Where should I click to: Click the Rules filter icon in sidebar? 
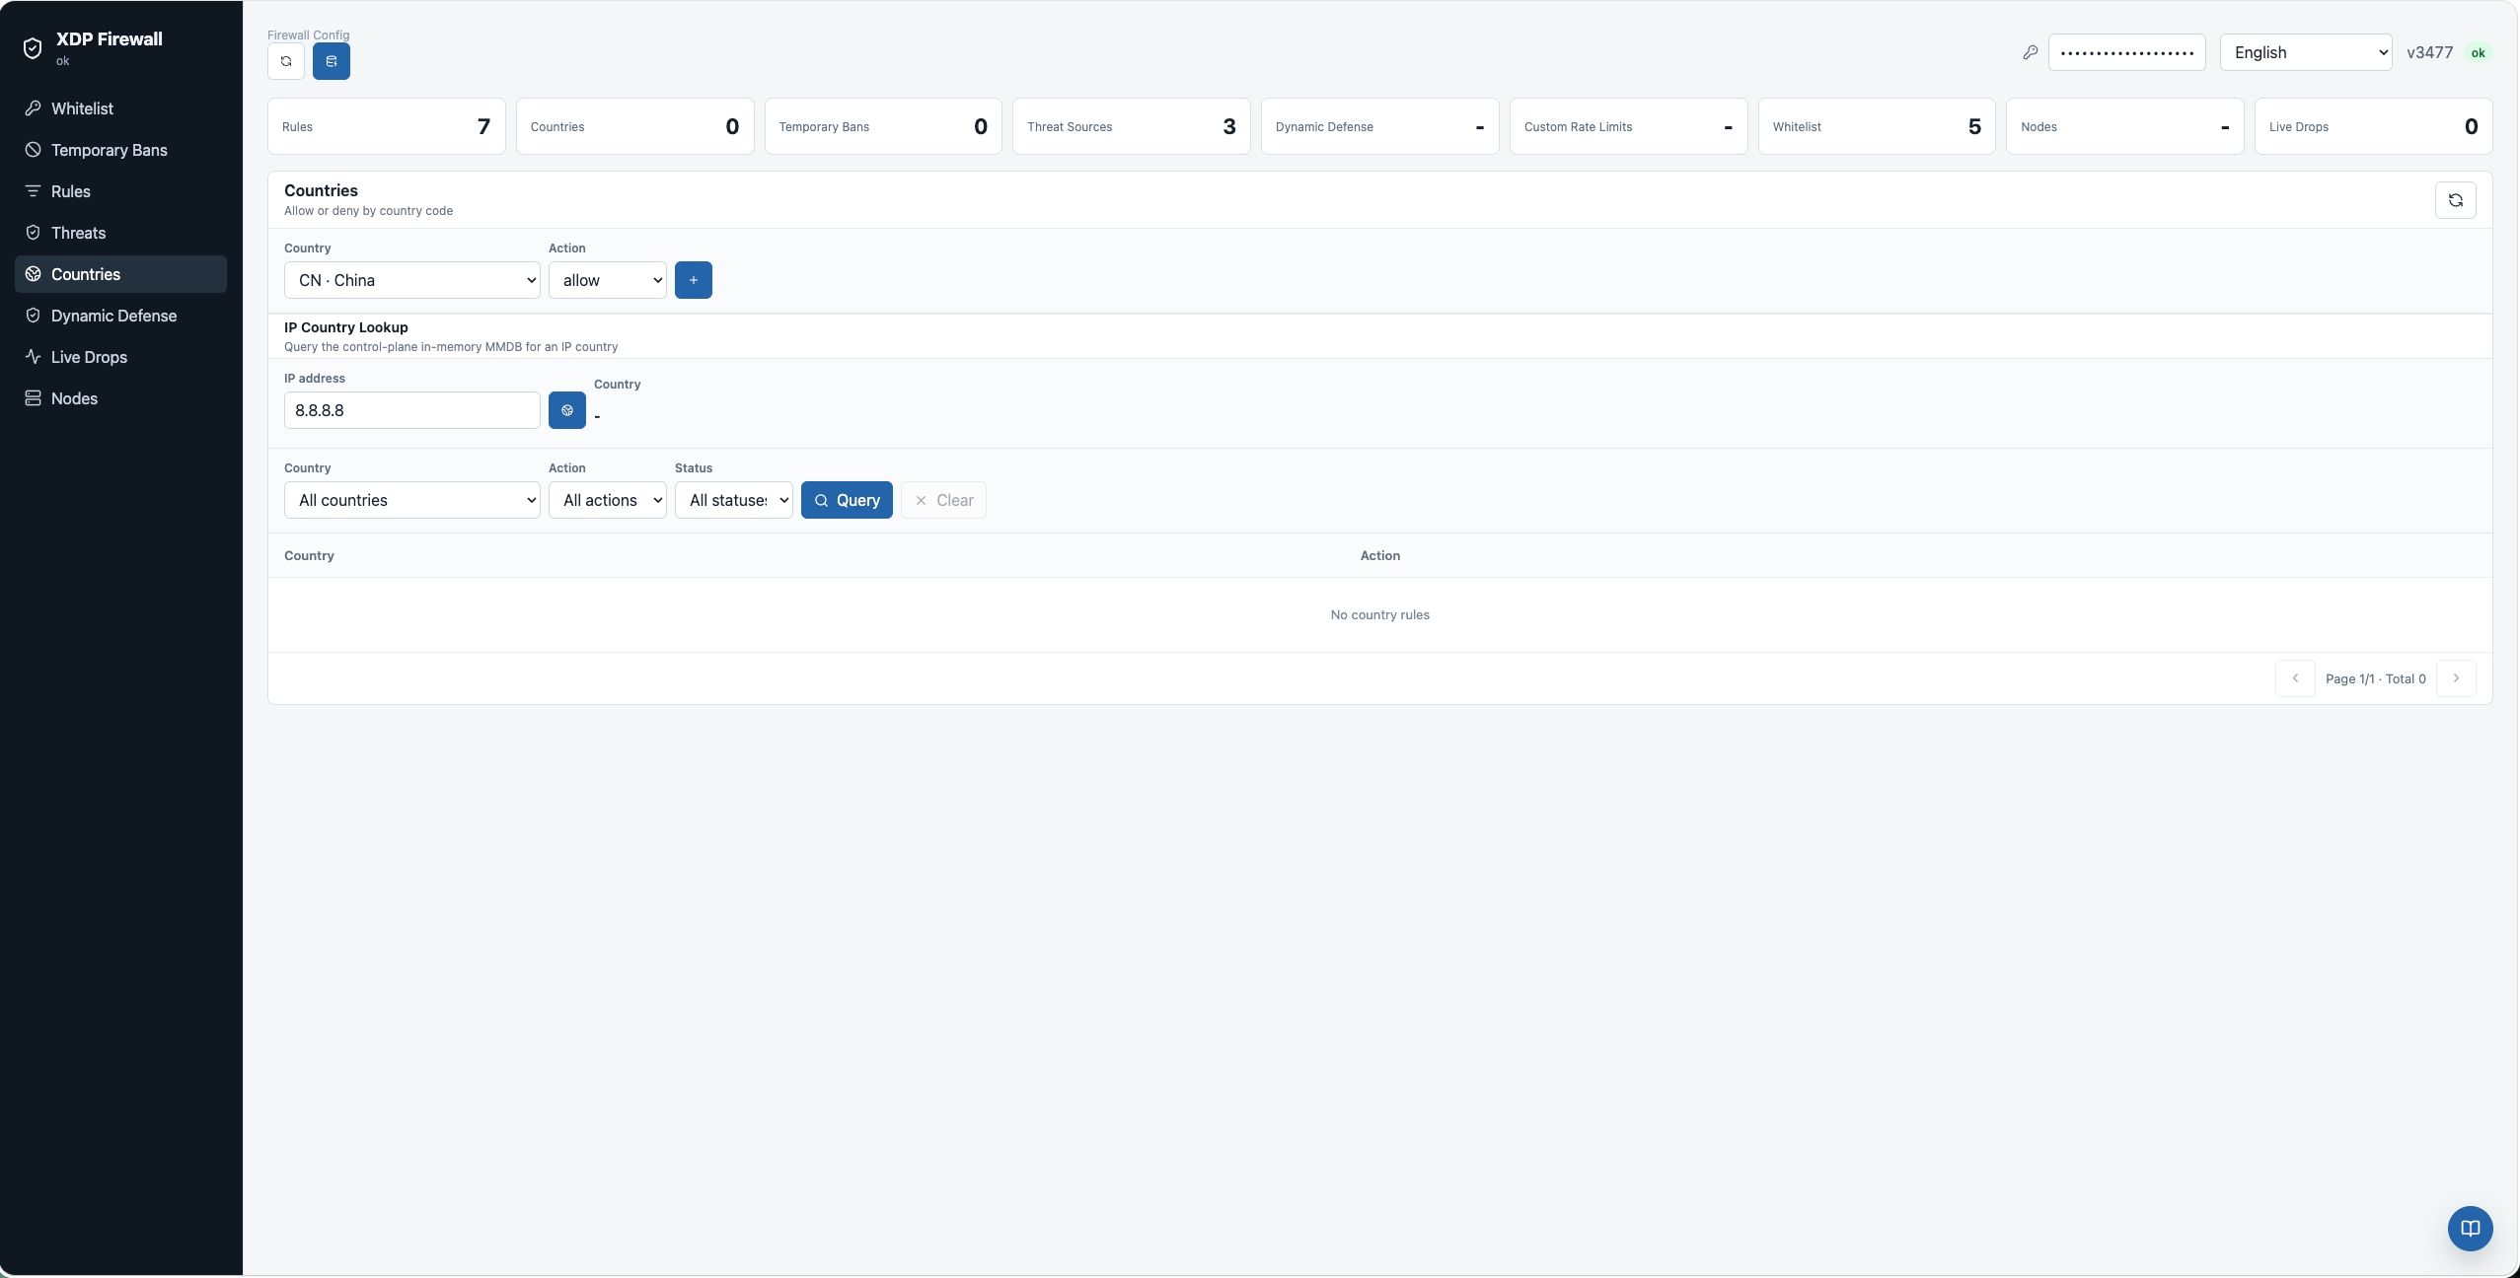(33, 191)
